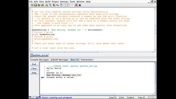Viewport: 176px width, 99px height.
Task: Click Run I/O horizontal scrollbar thumb
Action: point(78,95)
